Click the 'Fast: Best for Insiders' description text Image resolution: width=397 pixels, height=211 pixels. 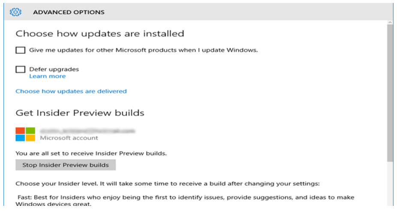click(x=185, y=200)
